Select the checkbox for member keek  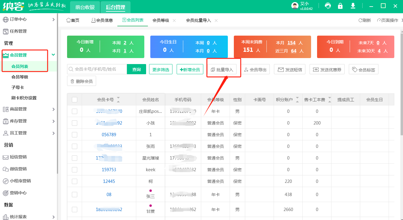tap(75, 170)
